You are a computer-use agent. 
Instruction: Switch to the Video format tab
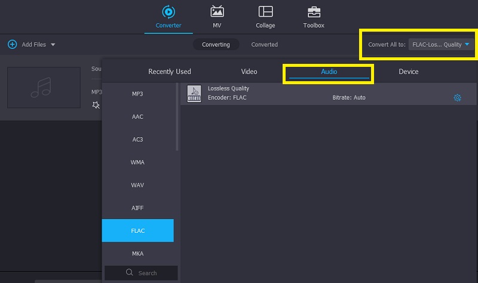click(x=249, y=72)
